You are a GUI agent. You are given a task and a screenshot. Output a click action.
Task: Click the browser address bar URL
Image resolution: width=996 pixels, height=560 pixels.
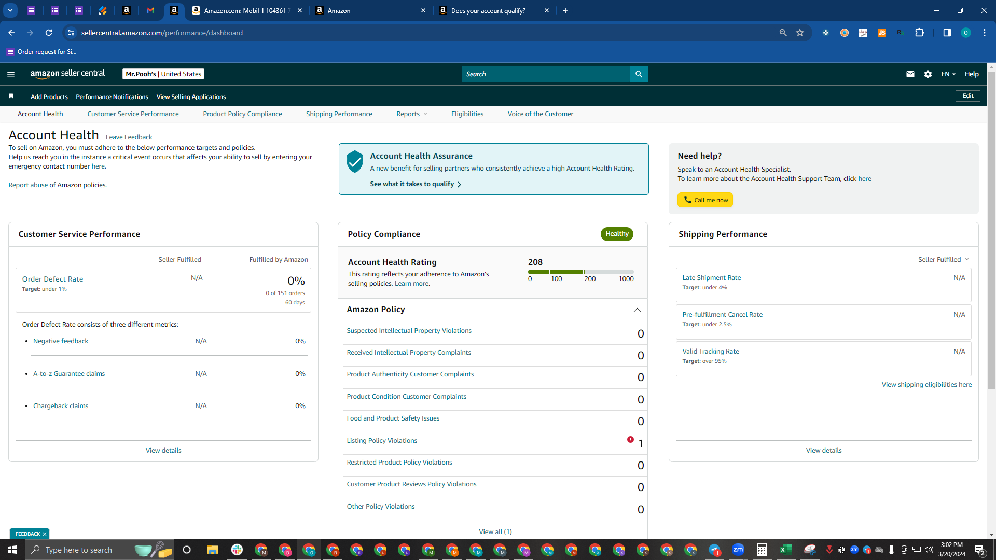point(162,33)
